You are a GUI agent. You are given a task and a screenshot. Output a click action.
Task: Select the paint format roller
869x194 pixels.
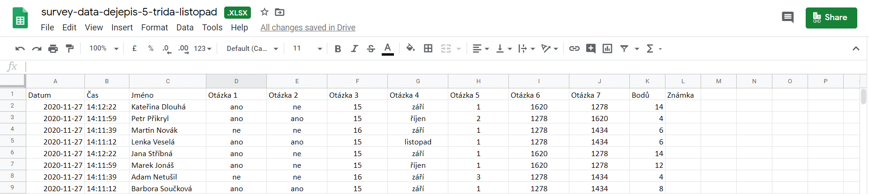click(x=70, y=49)
